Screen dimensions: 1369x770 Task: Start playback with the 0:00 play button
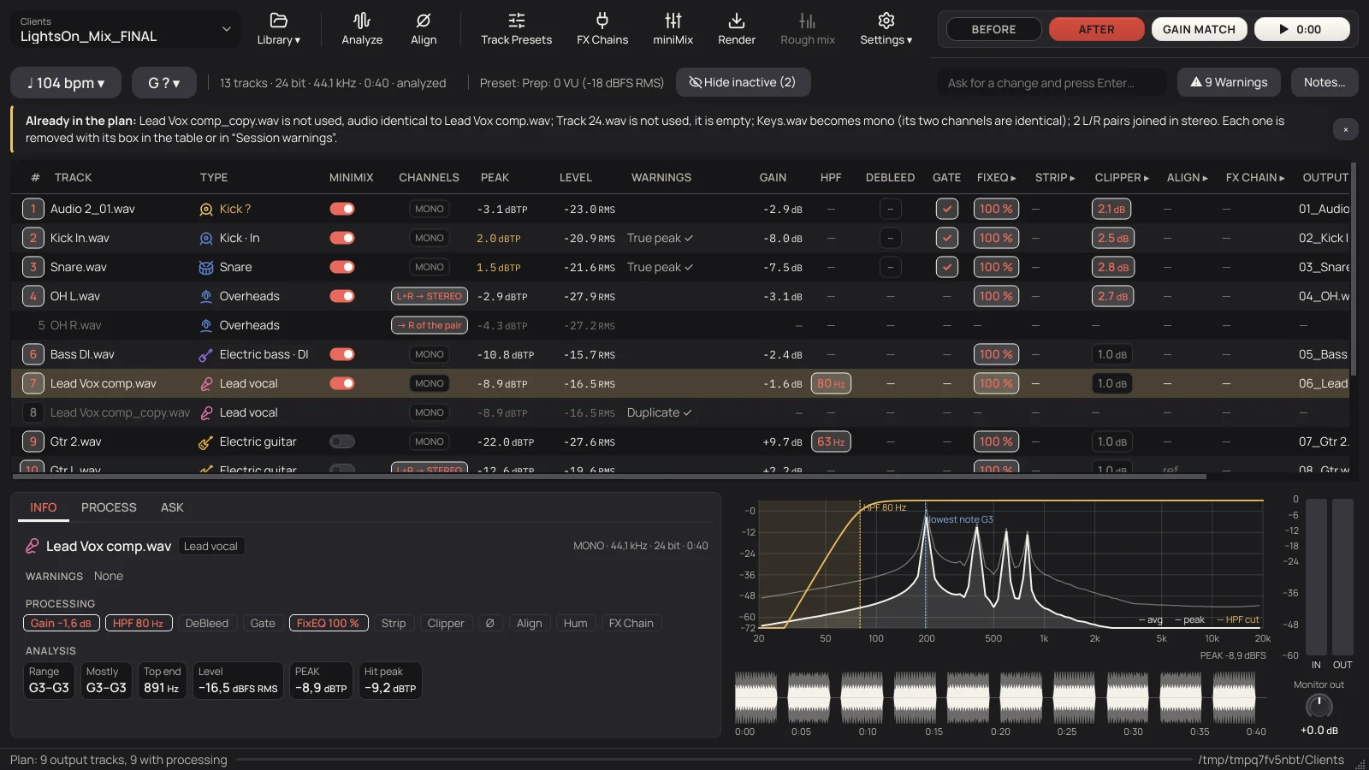tap(1301, 29)
